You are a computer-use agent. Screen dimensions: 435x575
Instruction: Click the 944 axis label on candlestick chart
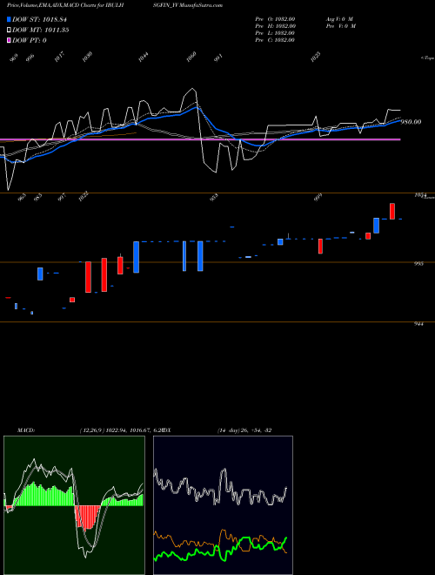[419, 324]
